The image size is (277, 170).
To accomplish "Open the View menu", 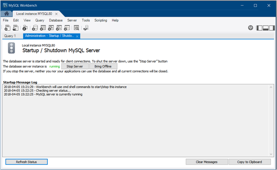I will pyautogui.click(x=27, y=20).
